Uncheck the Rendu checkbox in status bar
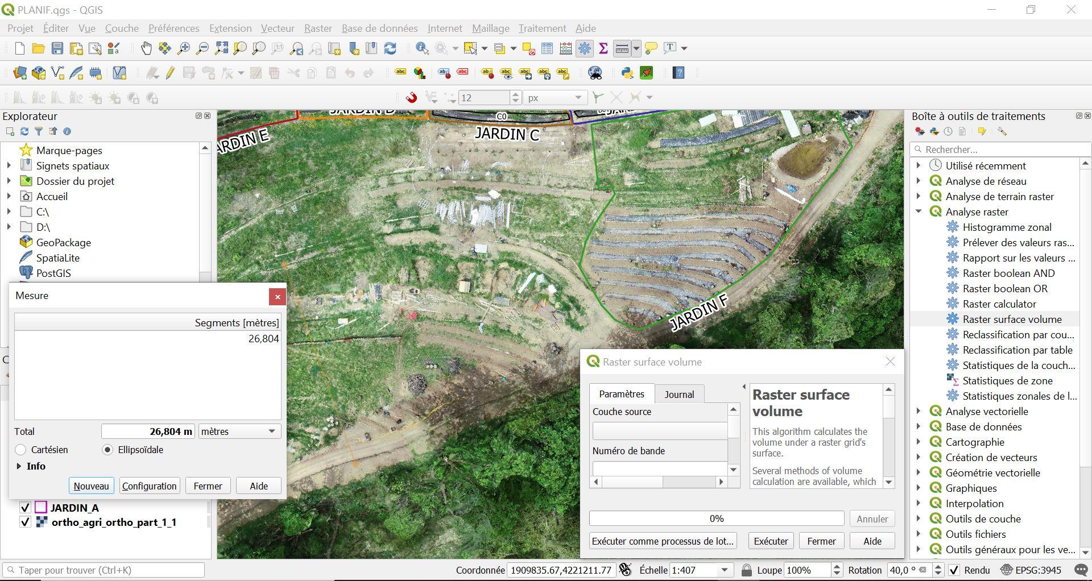This screenshot has width=1092, height=581. point(954,570)
